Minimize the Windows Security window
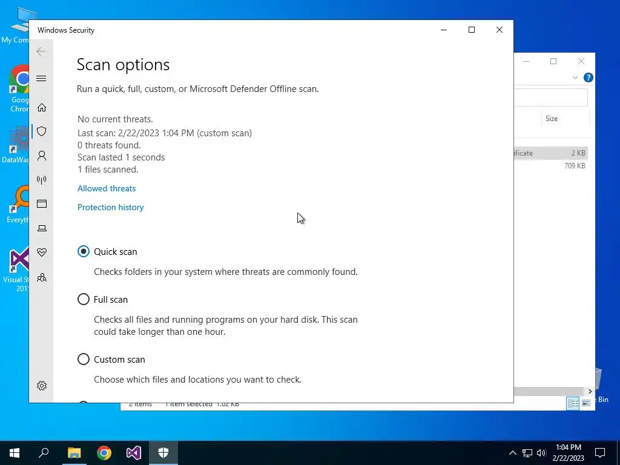The height and width of the screenshot is (465, 620). pos(444,30)
